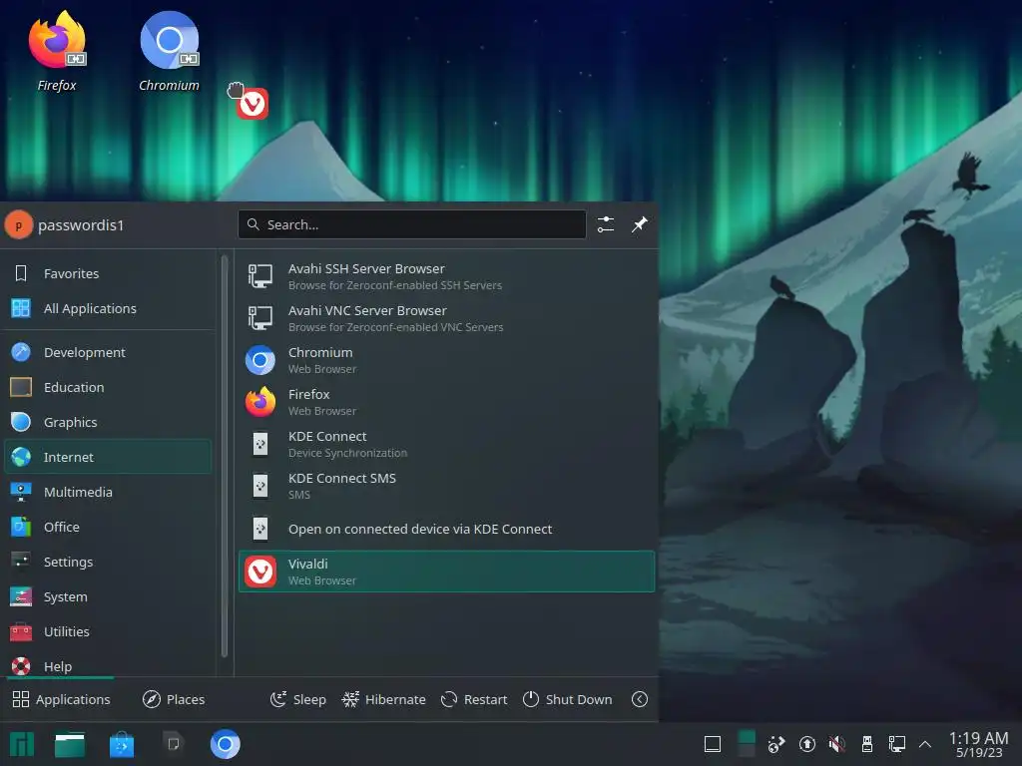The image size is (1022, 766).
Task: Open Office category
Action: pos(108,527)
